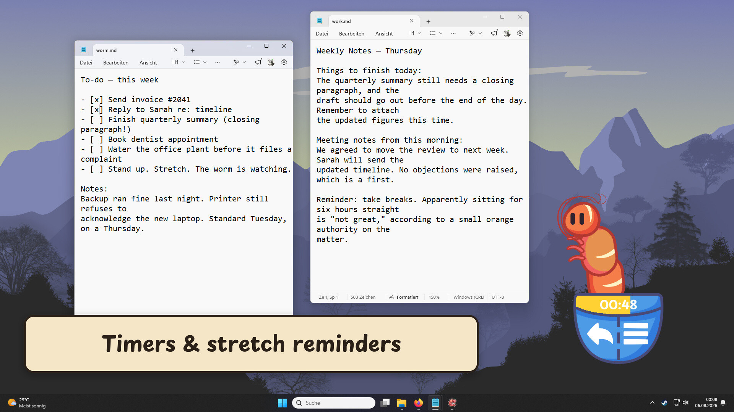Open the H1 heading dropdown in worm.md
This screenshot has width=734, height=412.
[179, 62]
